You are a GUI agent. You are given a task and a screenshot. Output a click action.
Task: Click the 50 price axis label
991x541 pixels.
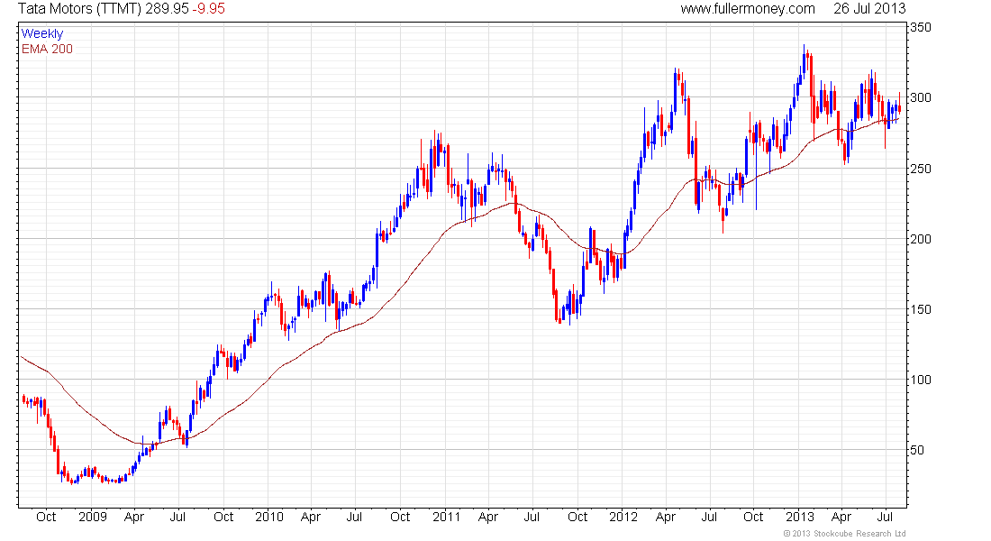(916, 450)
